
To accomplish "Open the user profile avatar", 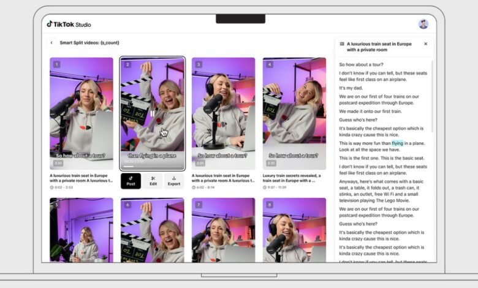I will coord(423,24).
